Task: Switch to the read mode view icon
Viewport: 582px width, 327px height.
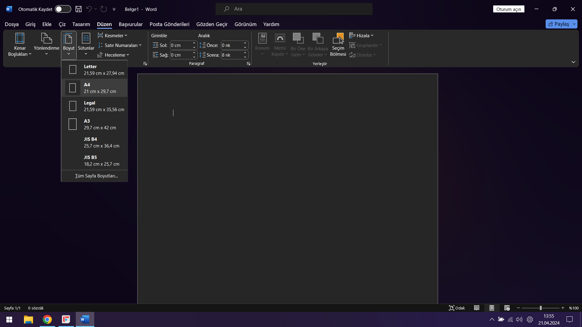Action: [477, 308]
